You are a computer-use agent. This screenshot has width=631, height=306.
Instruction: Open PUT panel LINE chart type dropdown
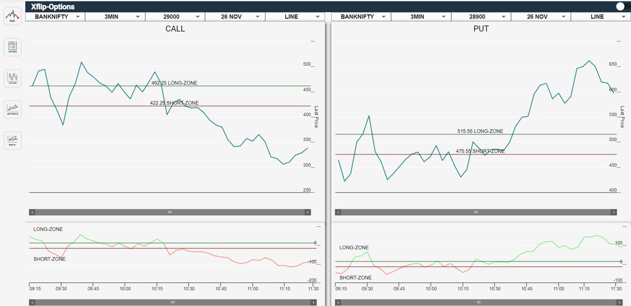tap(601, 16)
